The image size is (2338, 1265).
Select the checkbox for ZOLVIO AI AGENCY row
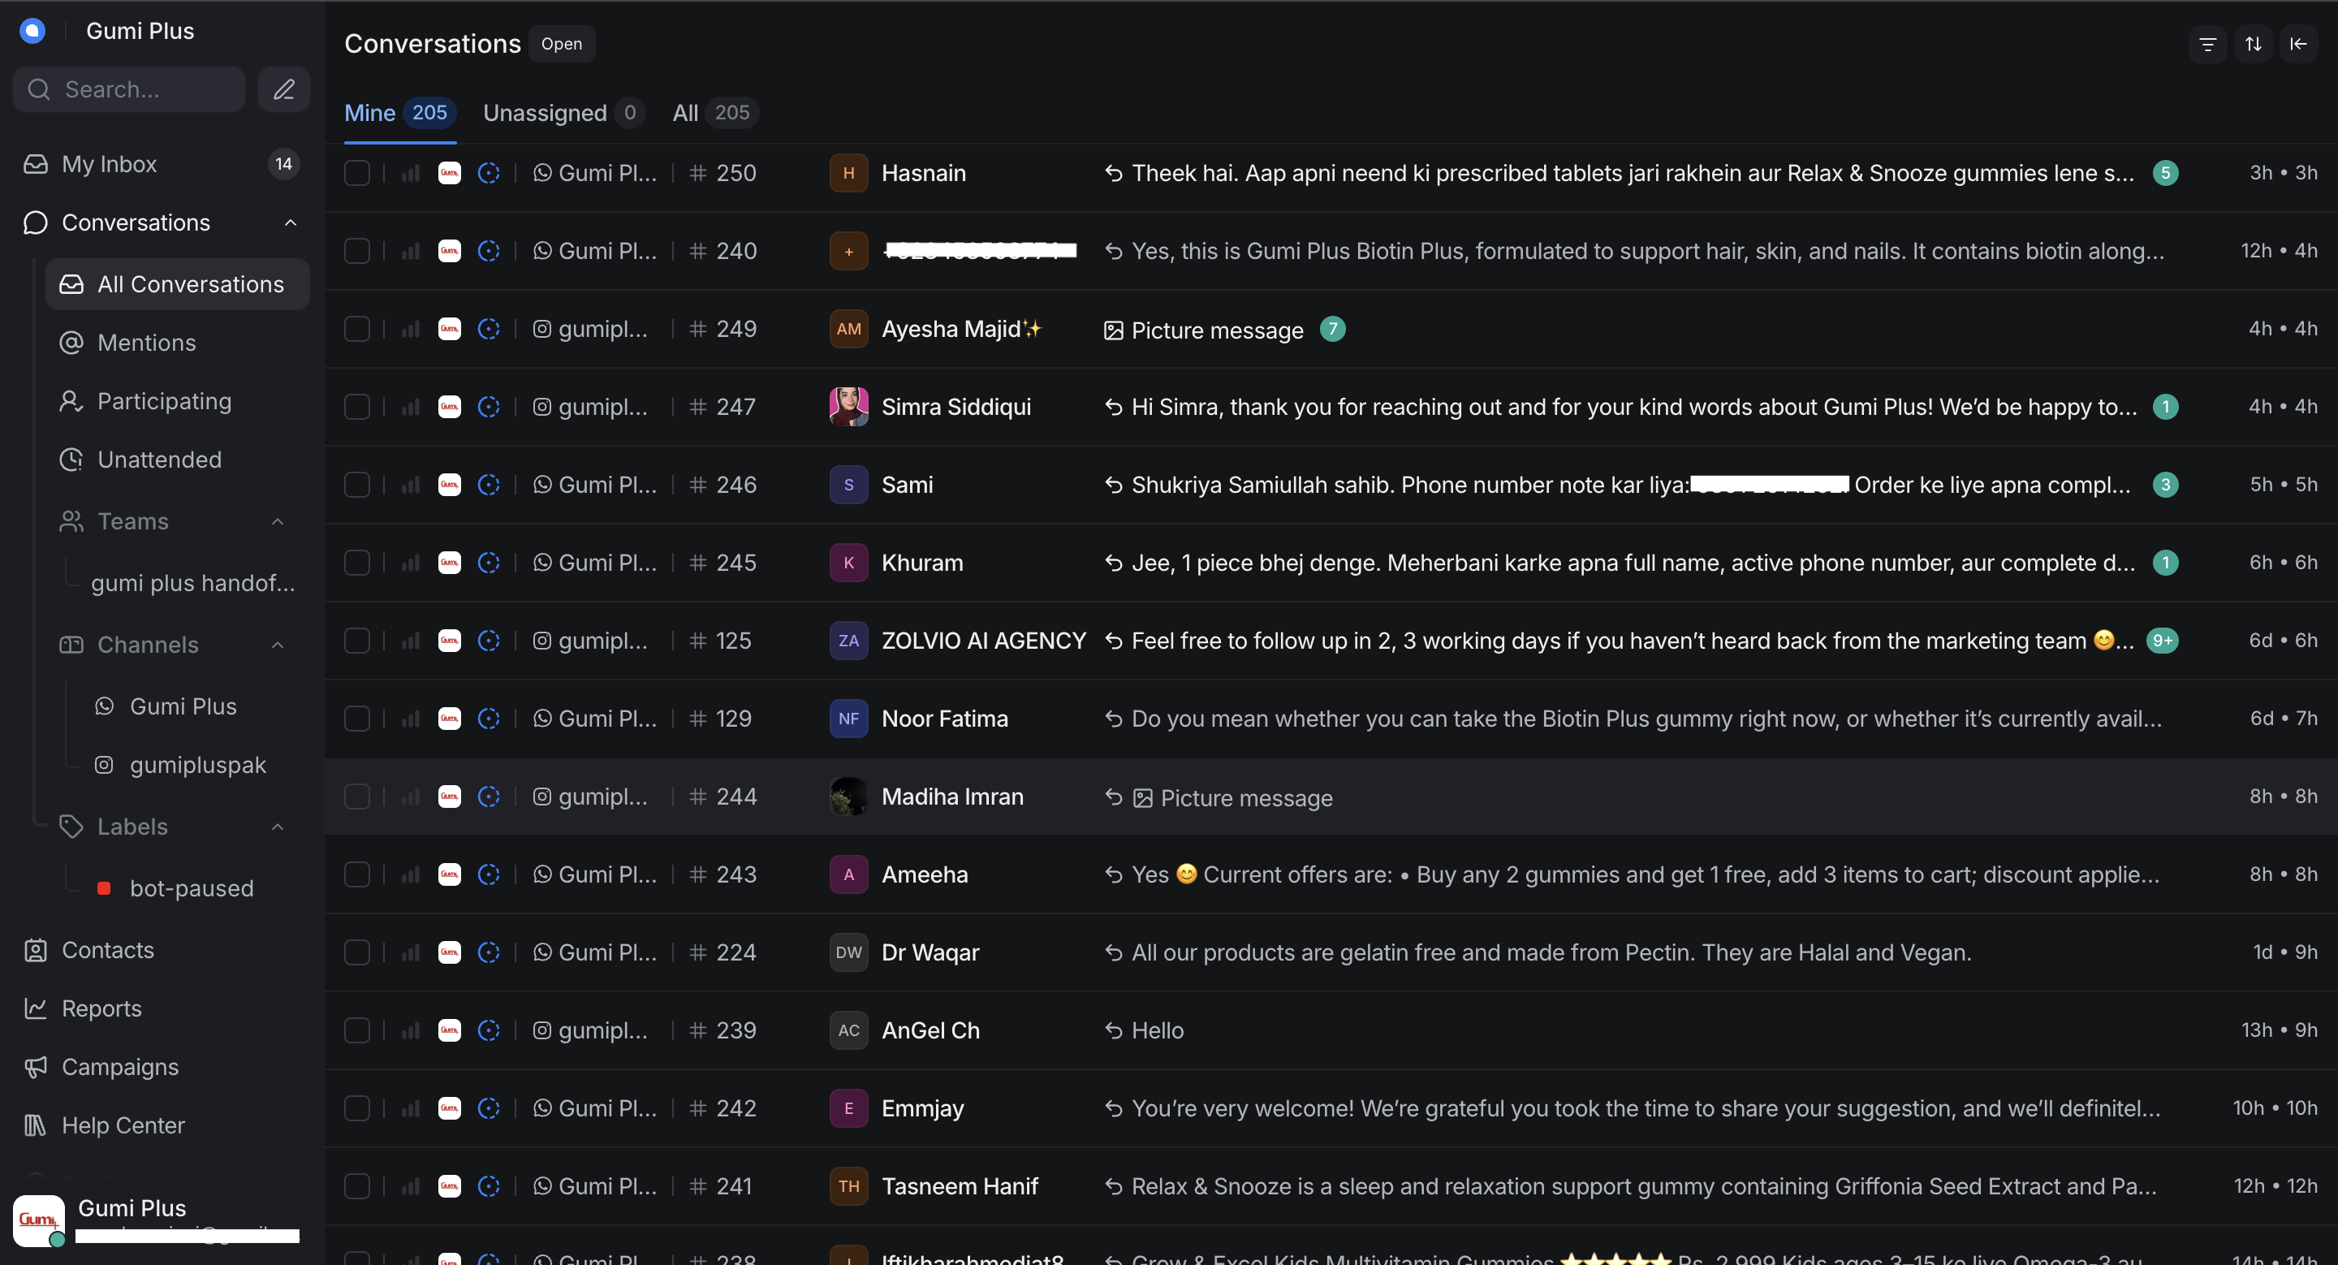point(356,641)
